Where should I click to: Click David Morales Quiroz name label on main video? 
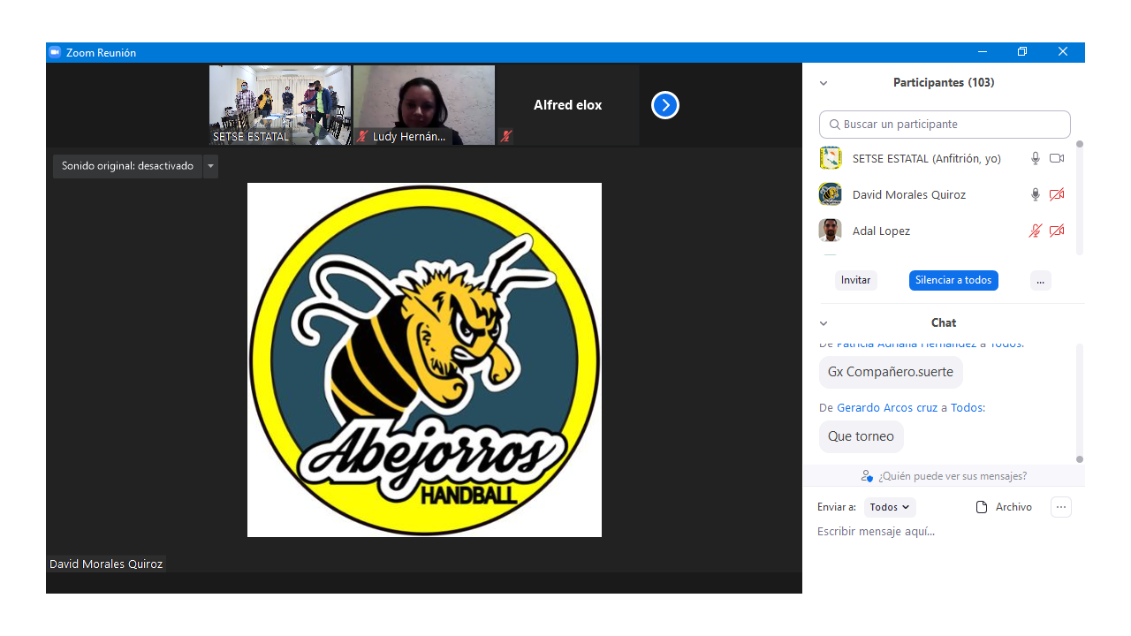[x=106, y=564]
